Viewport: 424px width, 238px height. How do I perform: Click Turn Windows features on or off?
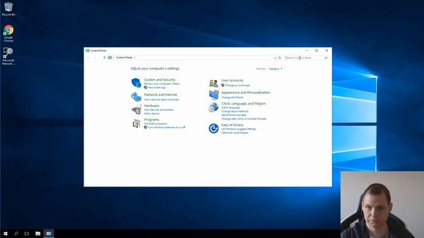[x=166, y=128]
